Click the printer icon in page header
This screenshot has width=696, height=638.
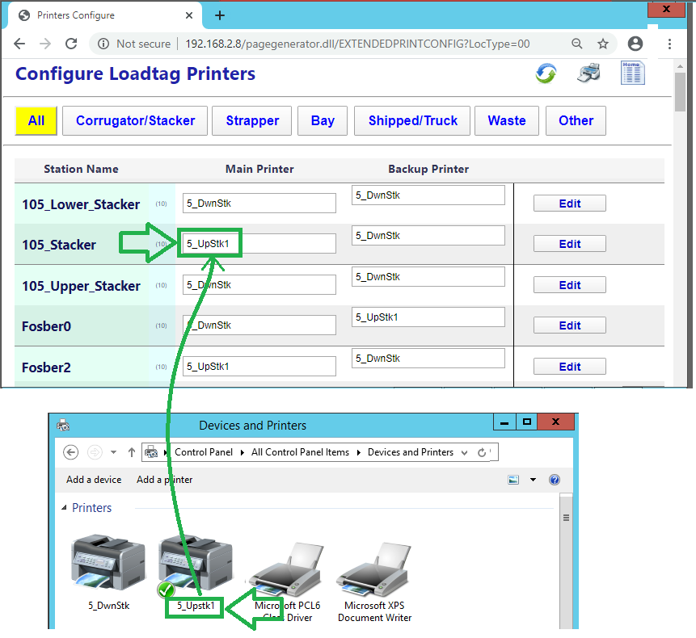pyautogui.click(x=588, y=73)
